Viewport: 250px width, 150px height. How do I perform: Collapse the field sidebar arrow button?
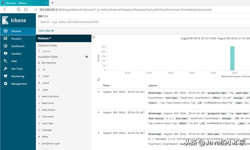click(x=94, y=37)
